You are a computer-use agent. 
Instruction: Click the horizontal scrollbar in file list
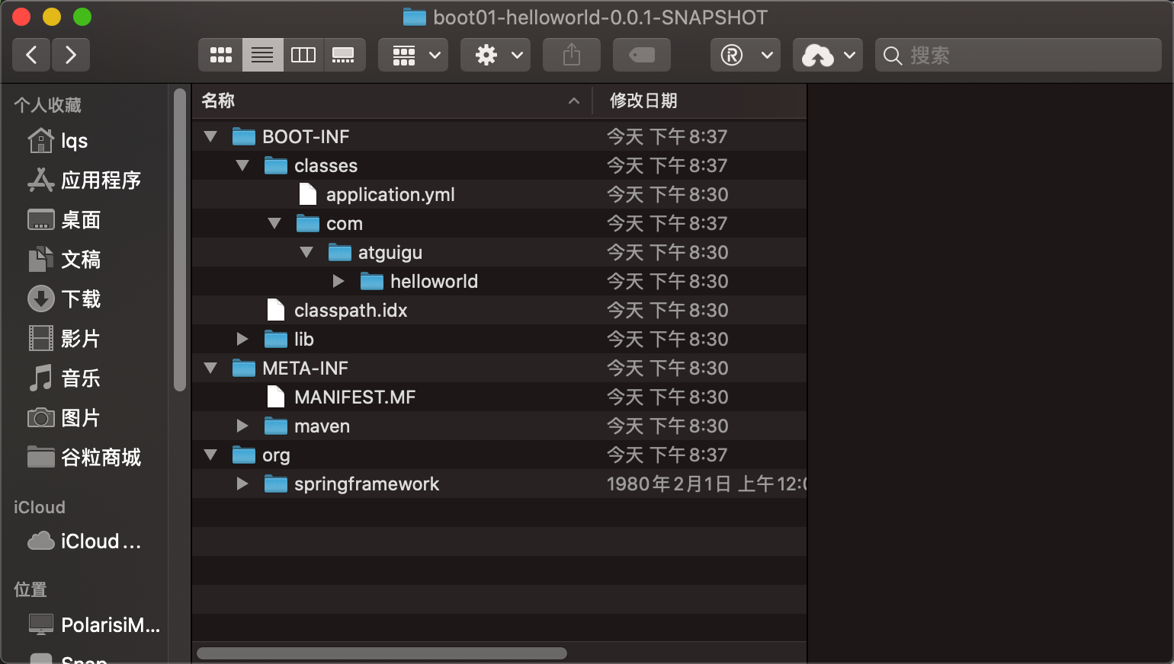click(x=382, y=653)
